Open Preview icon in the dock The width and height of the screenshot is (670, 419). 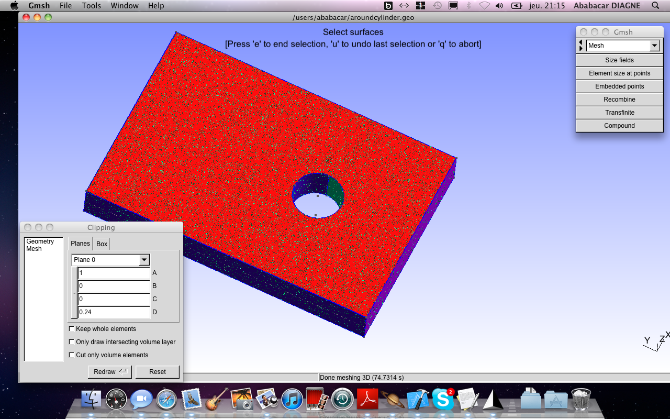[x=267, y=400]
